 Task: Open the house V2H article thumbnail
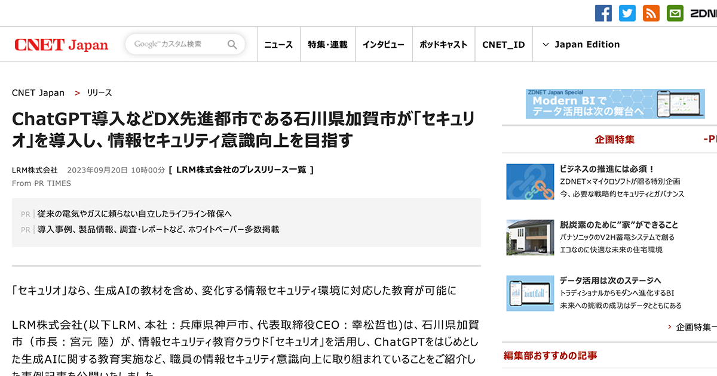pyautogui.click(x=530, y=238)
